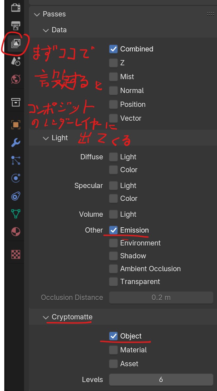Screen dimensions: 217x391
Task: Click the Passes panel drag grip dots
Action: coord(210,14)
